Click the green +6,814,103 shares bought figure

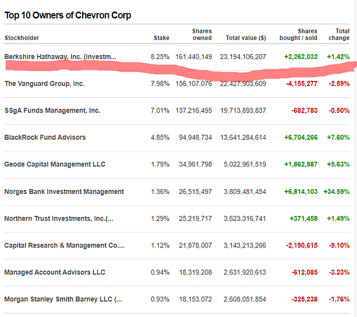point(300,192)
